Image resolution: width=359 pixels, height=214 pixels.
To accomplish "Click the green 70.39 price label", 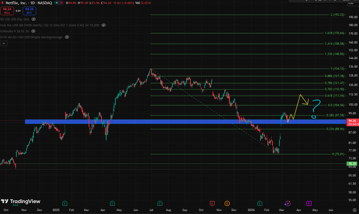I will [x=352, y=164].
